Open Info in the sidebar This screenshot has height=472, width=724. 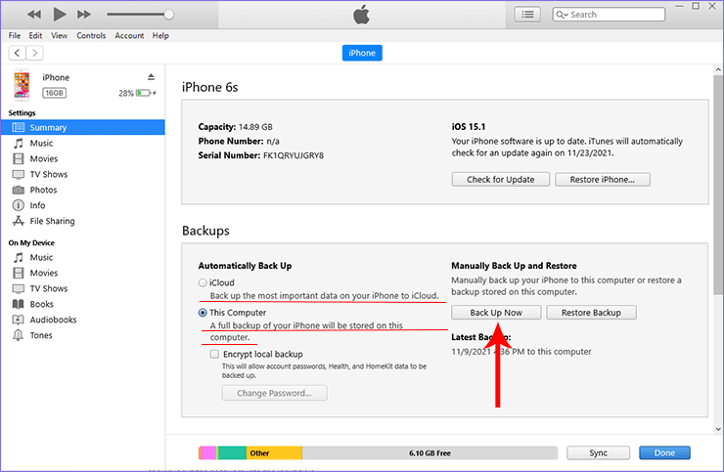click(37, 205)
